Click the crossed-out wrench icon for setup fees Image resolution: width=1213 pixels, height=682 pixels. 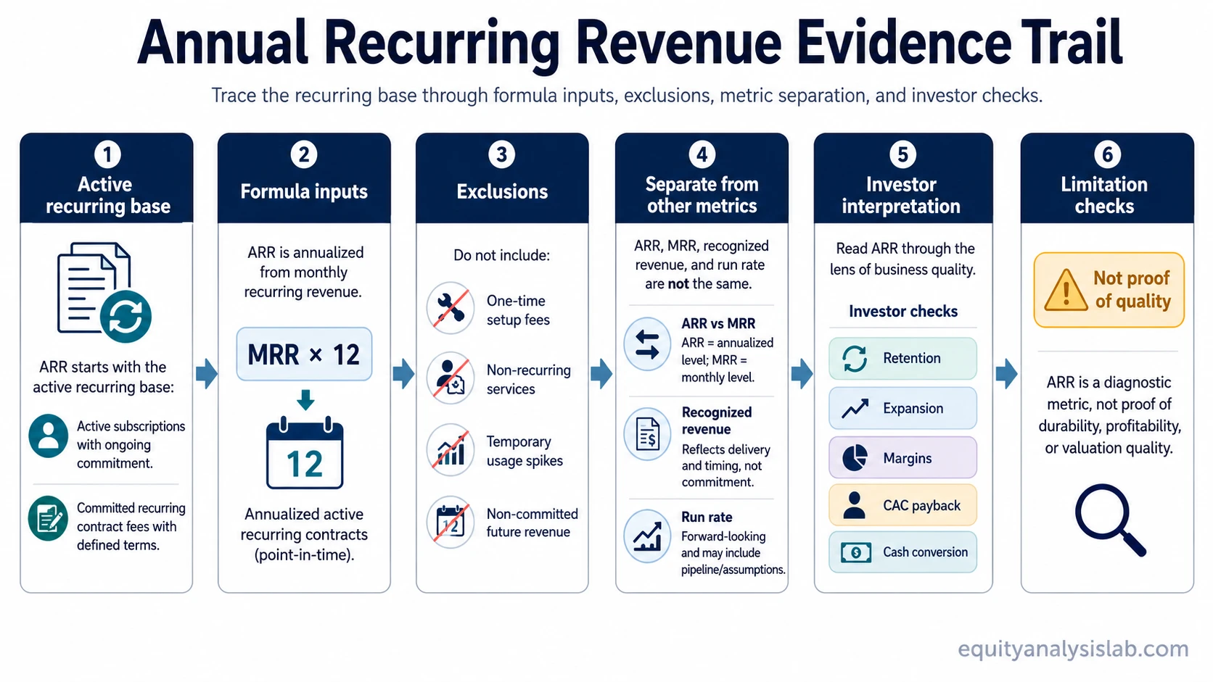tap(451, 308)
